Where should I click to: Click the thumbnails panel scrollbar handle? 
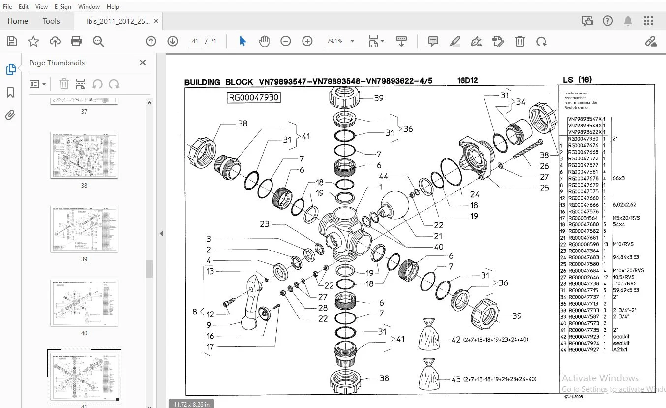tap(150, 269)
